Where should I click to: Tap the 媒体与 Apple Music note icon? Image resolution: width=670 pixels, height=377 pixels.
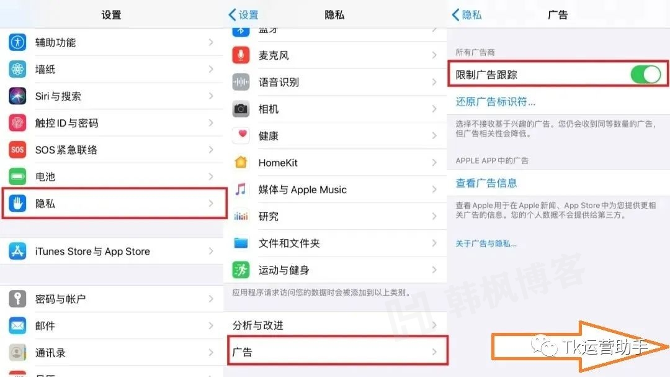pos(241,189)
